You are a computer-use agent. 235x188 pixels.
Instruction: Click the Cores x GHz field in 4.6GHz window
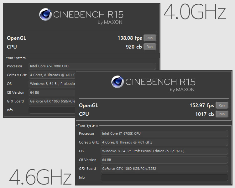(x=164, y=142)
